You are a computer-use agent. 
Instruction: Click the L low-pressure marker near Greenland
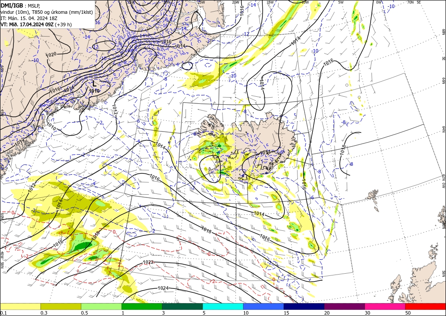click(x=95, y=84)
